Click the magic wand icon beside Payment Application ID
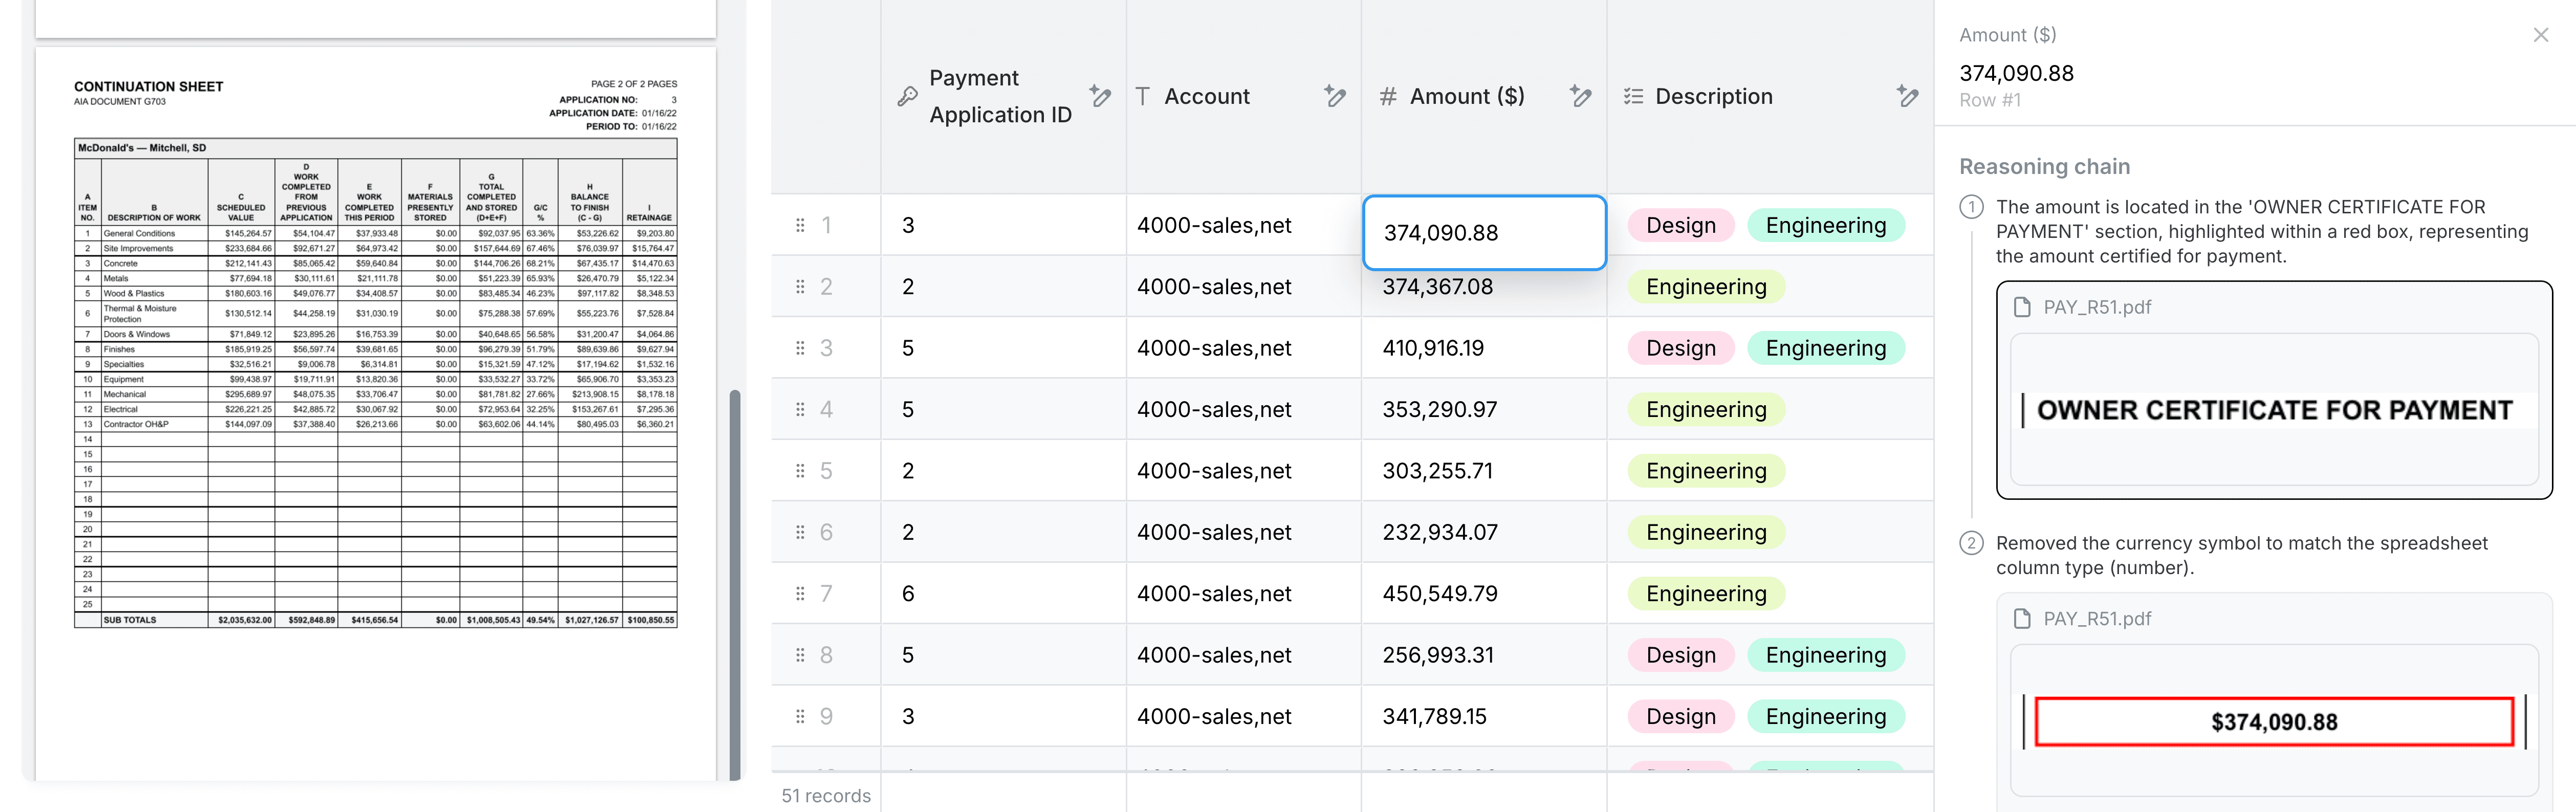Screen dimensions: 2576x812 tap(1100, 96)
